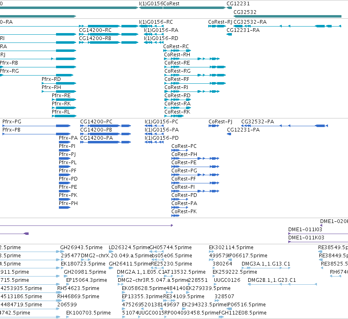The image size is (348, 319).
Task: Select the Pfrx-PH protein label
Action: [68, 203]
